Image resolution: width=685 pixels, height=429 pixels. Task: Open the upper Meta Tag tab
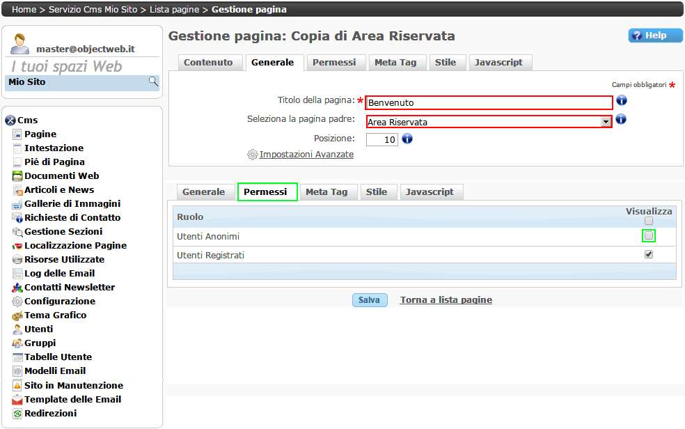[x=395, y=63]
